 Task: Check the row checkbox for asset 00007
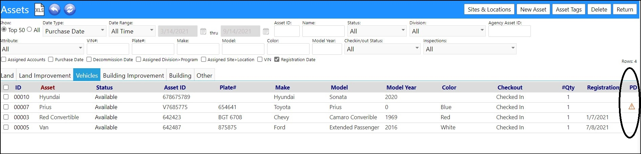(x=6, y=107)
